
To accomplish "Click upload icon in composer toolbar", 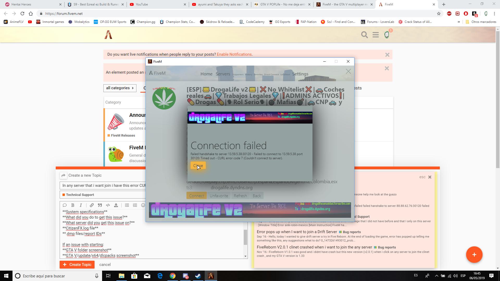I will point(116,205).
